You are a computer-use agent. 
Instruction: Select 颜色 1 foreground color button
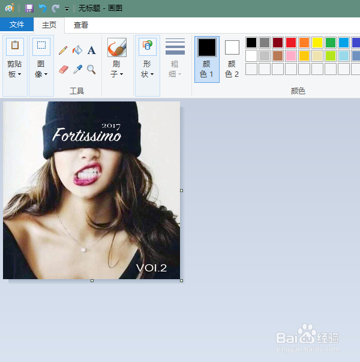207,59
